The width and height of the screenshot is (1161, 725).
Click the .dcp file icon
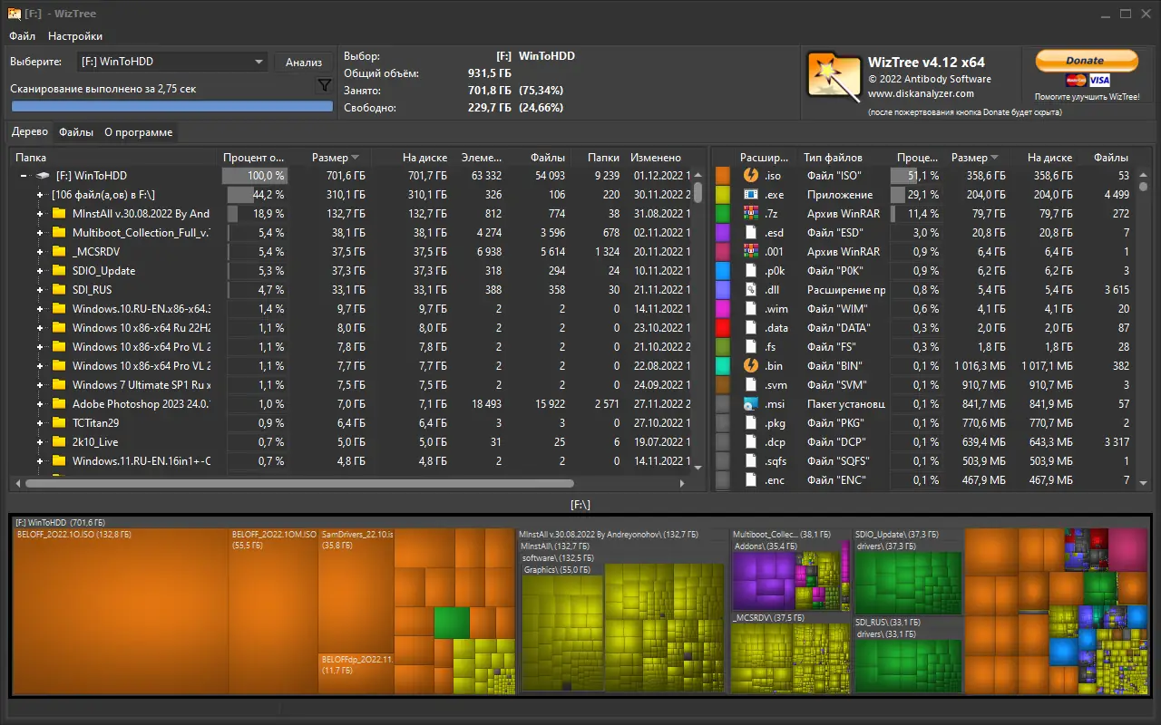tap(750, 442)
